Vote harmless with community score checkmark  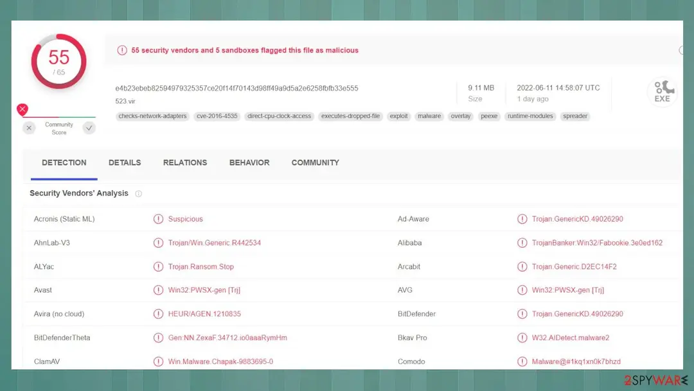(89, 128)
